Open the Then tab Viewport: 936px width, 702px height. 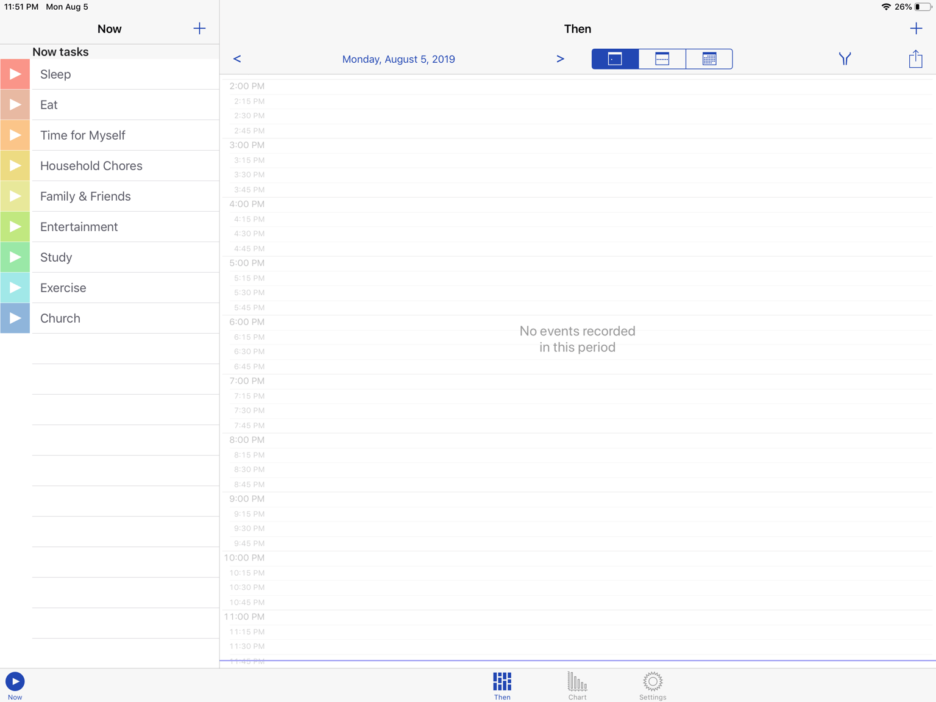click(x=502, y=686)
